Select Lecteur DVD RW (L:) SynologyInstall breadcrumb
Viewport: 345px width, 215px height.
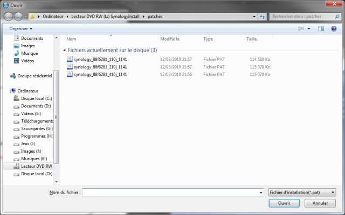pos(105,17)
